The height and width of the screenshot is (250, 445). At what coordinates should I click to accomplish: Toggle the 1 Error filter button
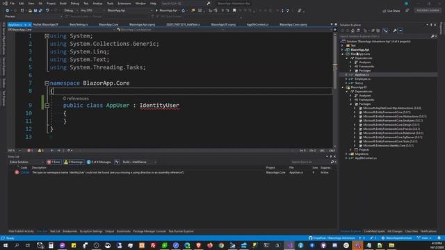coord(54,162)
